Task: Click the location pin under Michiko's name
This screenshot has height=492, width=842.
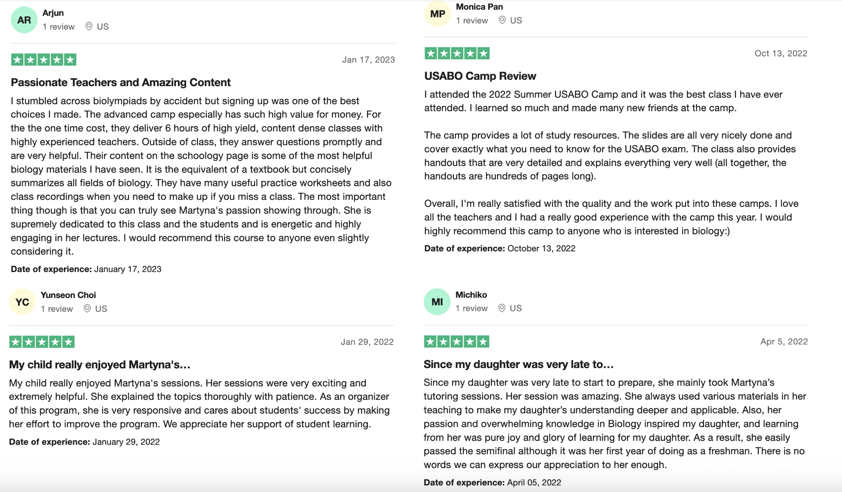Action: tap(501, 308)
